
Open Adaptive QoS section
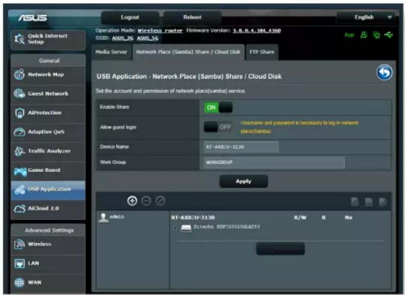[48, 132]
